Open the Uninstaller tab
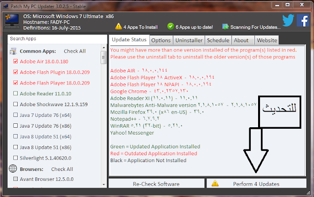The height and width of the screenshot is (197, 314). pyautogui.click(x=189, y=40)
